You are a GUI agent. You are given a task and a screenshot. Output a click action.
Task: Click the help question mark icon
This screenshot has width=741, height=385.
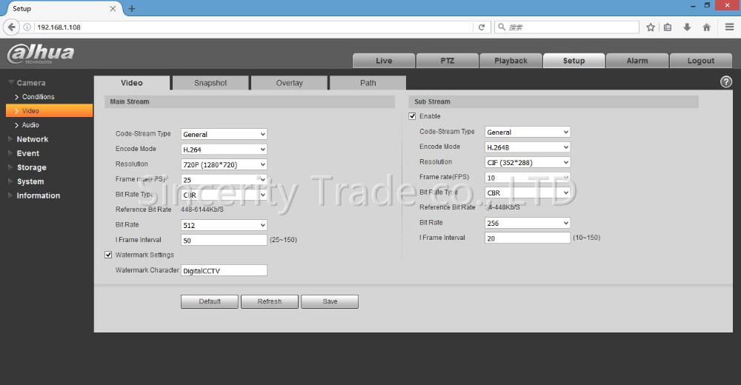[x=726, y=82]
